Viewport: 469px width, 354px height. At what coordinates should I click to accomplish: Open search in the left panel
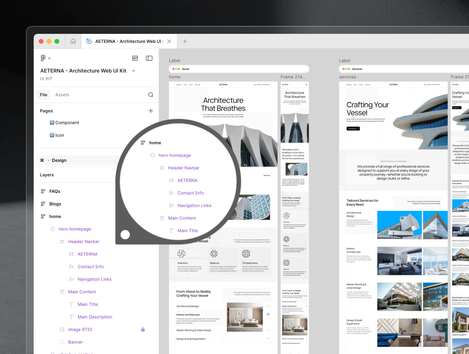point(151,95)
